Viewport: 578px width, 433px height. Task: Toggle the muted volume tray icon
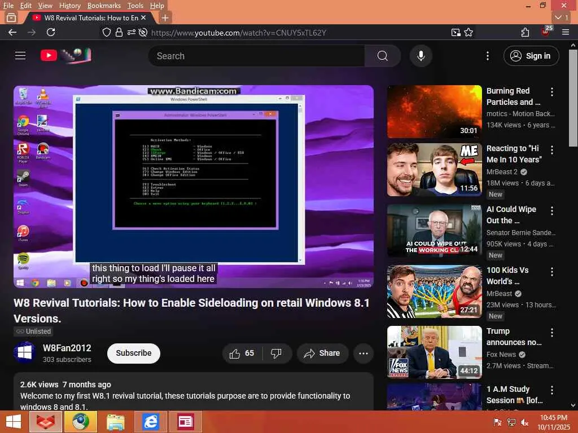pos(525,422)
